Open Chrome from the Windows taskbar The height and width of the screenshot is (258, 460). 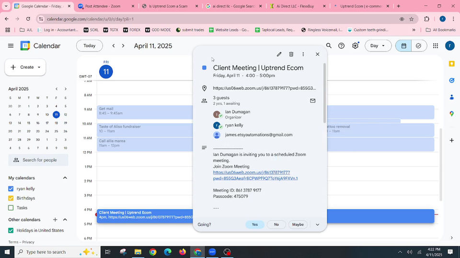click(x=153, y=252)
